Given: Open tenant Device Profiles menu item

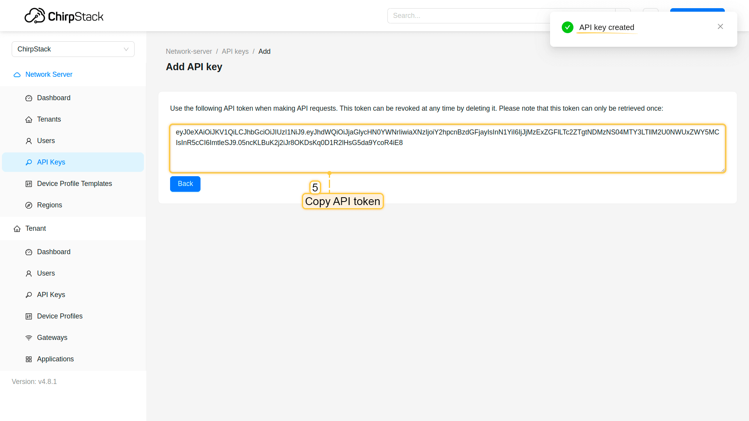Looking at the screenshot, I should coord(60,316).
